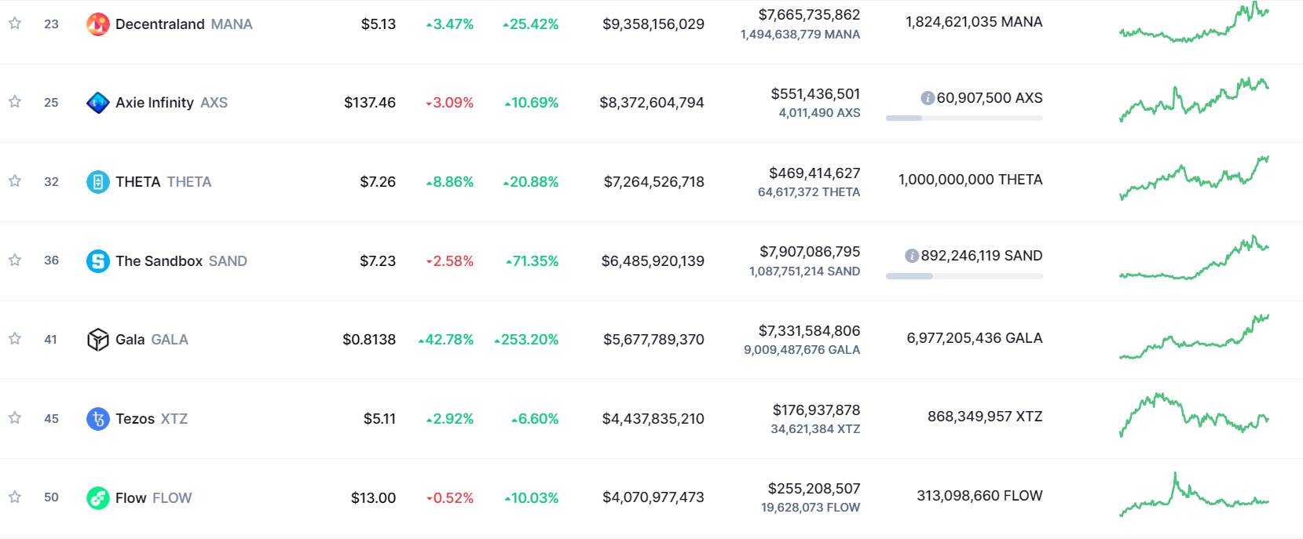Click The Sandbox coin logo

click(97, 261)
